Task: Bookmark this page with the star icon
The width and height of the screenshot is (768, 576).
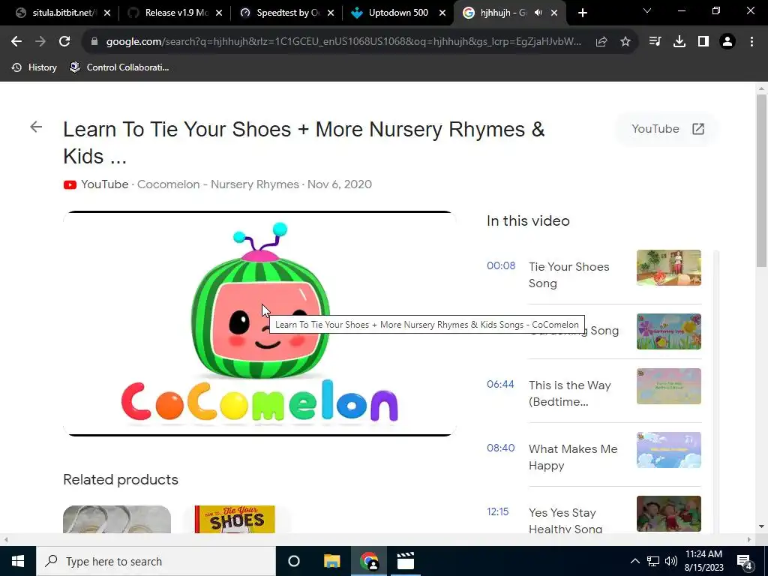Action: 625,42
